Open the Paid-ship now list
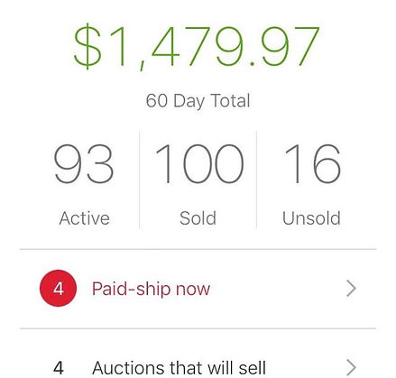Screen dimensions: 396x378 coord(198,289)
